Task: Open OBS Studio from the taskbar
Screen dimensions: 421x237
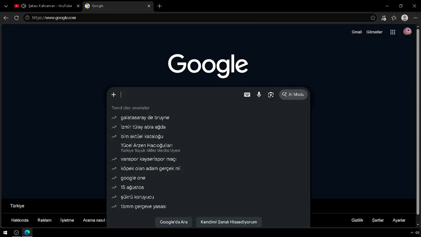Action: point(16,233)
